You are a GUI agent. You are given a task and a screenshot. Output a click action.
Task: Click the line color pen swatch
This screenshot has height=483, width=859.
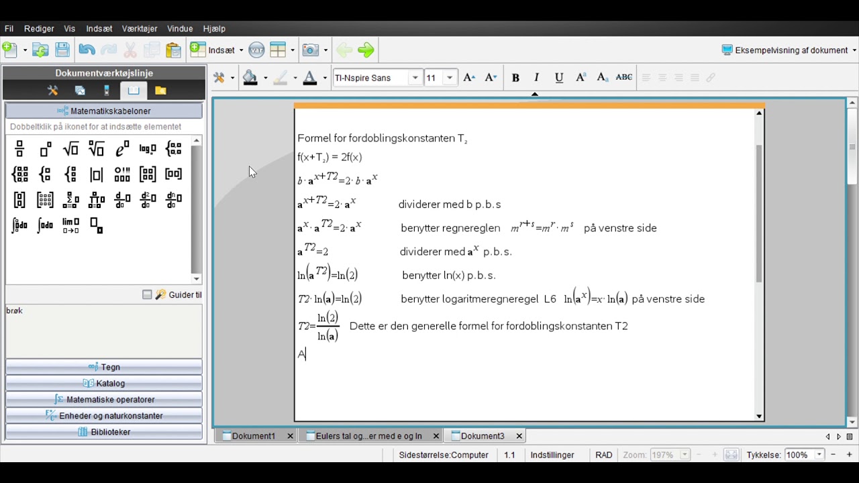coord(281,78)
